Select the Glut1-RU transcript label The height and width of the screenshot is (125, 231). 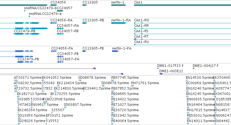point(141,42)
